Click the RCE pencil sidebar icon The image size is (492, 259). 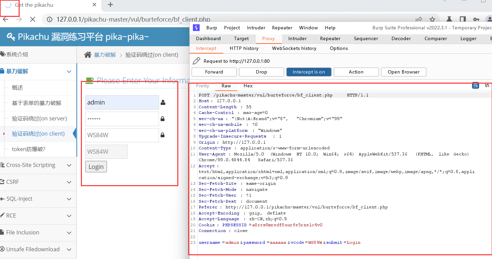[2, 215]
